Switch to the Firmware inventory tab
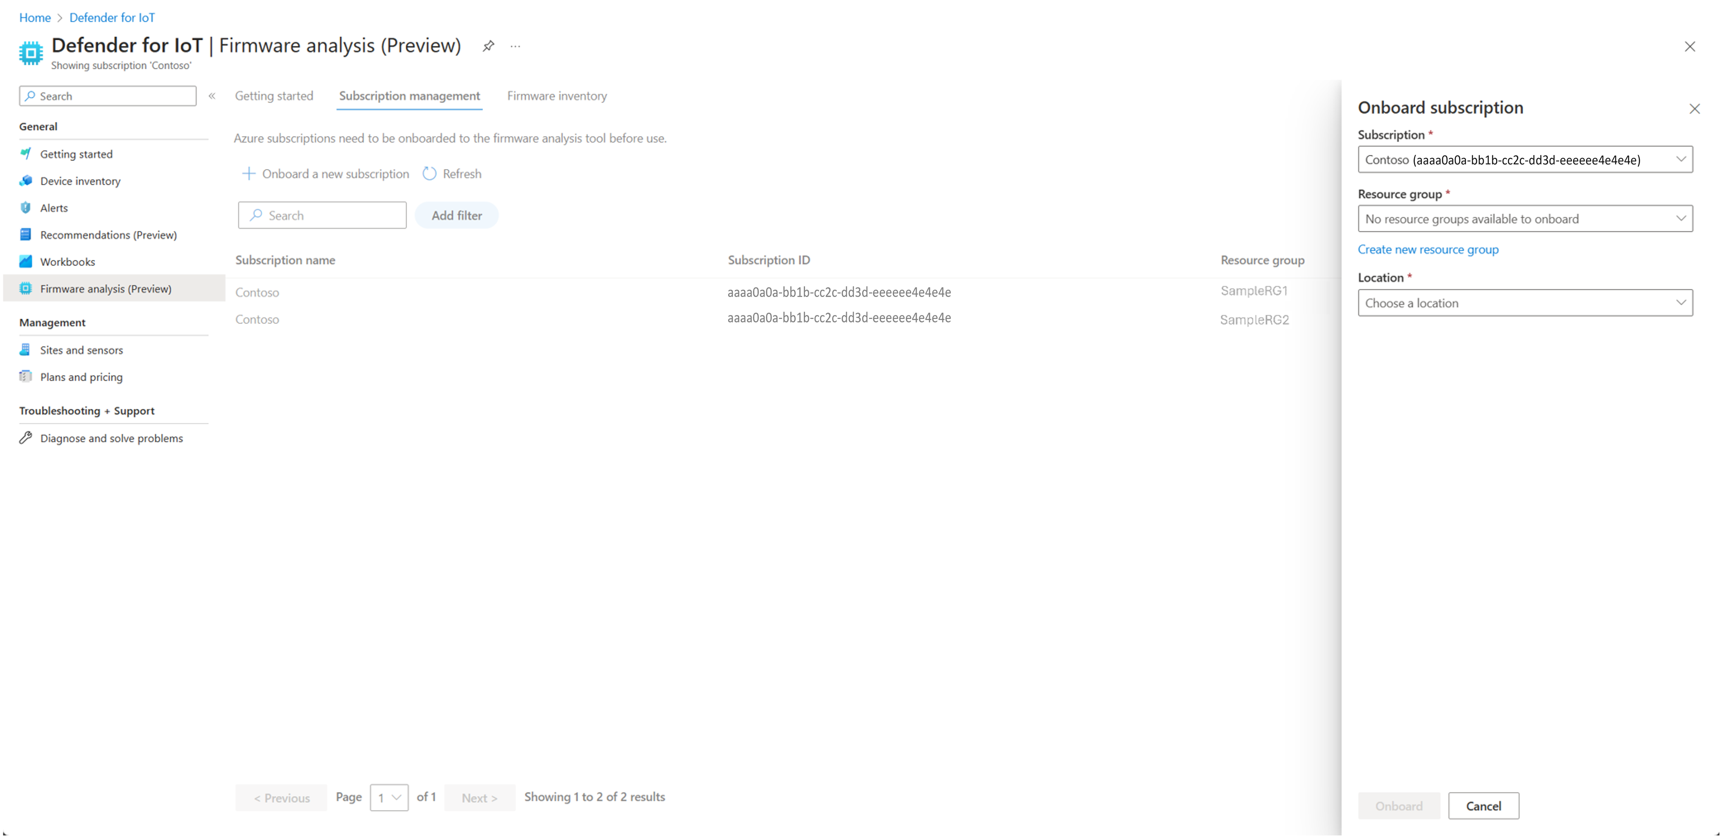 point(557,95)
